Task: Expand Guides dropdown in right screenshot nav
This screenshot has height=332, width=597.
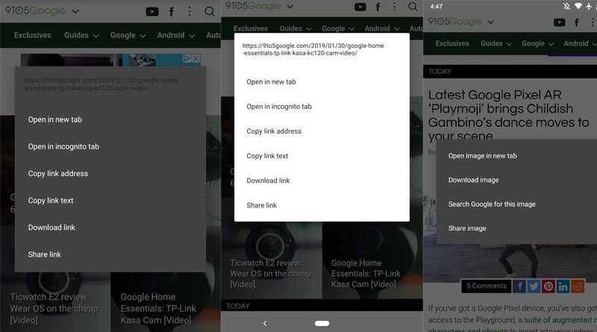Action: (496, 43)
